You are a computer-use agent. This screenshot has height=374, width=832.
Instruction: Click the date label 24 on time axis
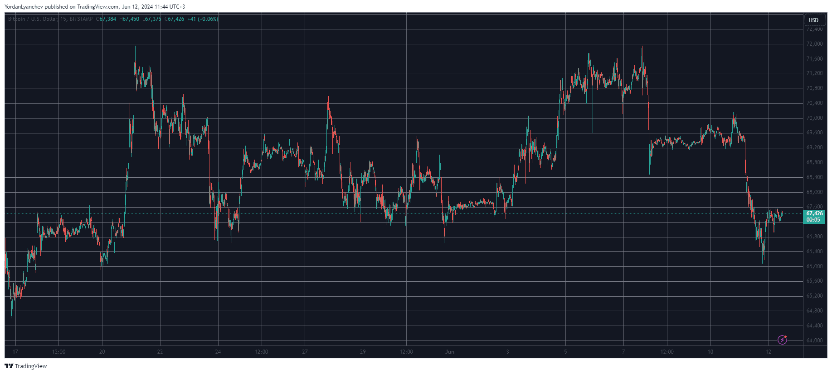click(x=218, y=352)
